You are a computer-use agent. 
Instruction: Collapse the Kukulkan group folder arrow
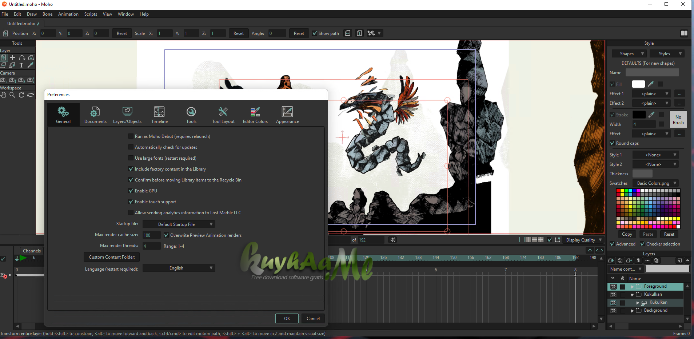[632, 295]
